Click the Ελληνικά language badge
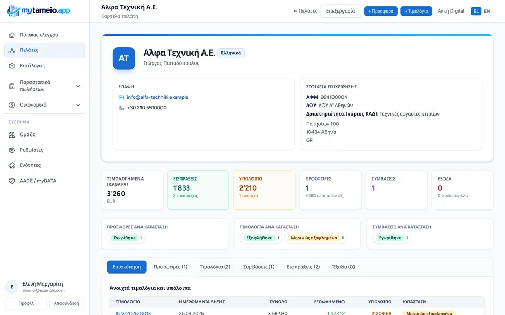The width and height of the screenshot is (505, 315). click(231, 52)
